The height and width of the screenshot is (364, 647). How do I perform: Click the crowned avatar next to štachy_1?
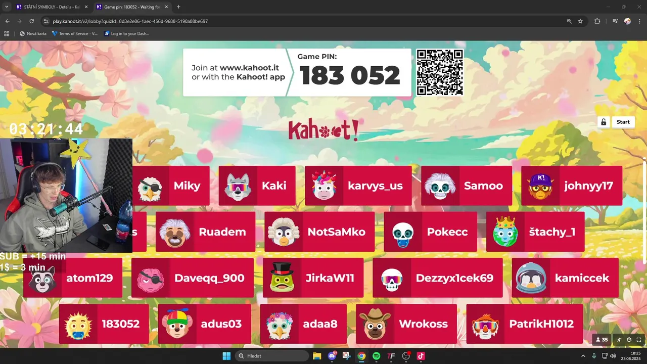click(x=505, y=232)
